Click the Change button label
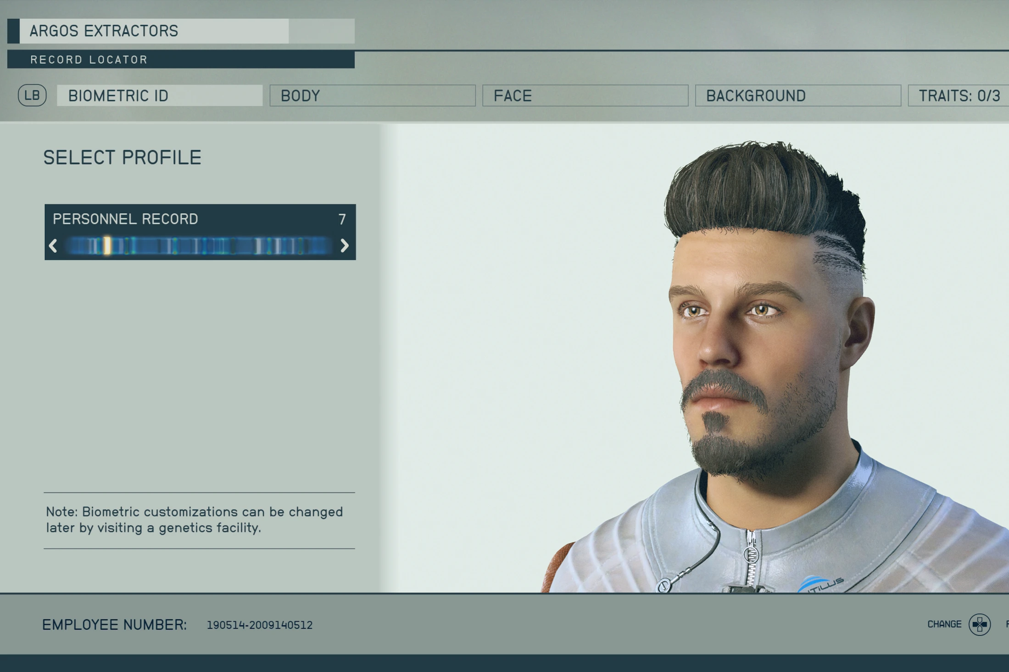This screenshot has height=672, width=1009. (944, 624)
